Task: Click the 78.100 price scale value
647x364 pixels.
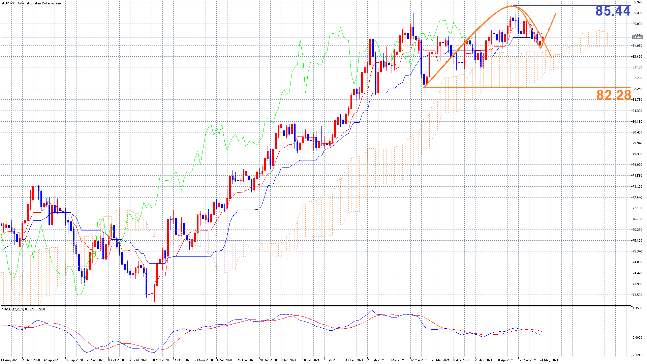Action: tap(637, 187)
